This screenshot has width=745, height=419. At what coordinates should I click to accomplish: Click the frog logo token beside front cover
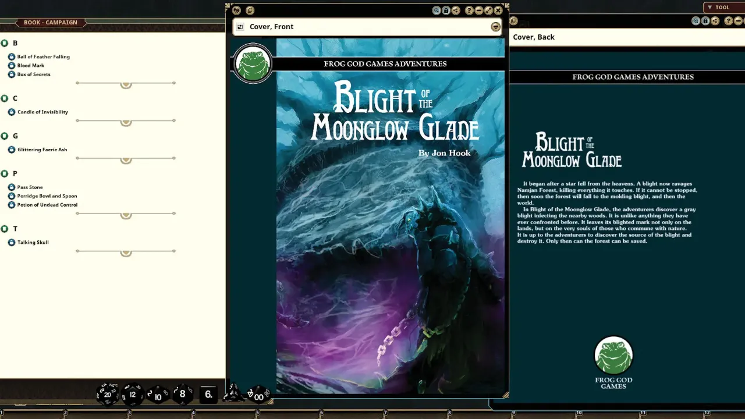[253, 63]
